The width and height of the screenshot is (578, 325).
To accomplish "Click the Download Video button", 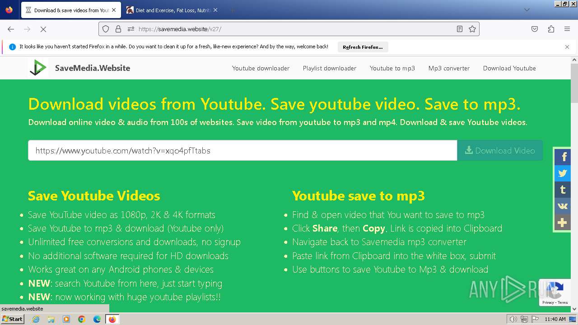I will click(500, 150).
